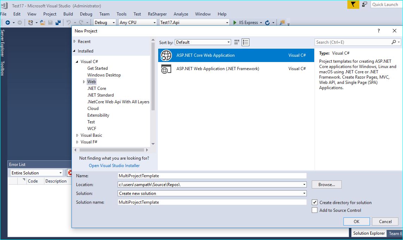Viewport: 403px width, 240px height.
Task: Switch template list to small icons view
Action: [x=236, y=42]
